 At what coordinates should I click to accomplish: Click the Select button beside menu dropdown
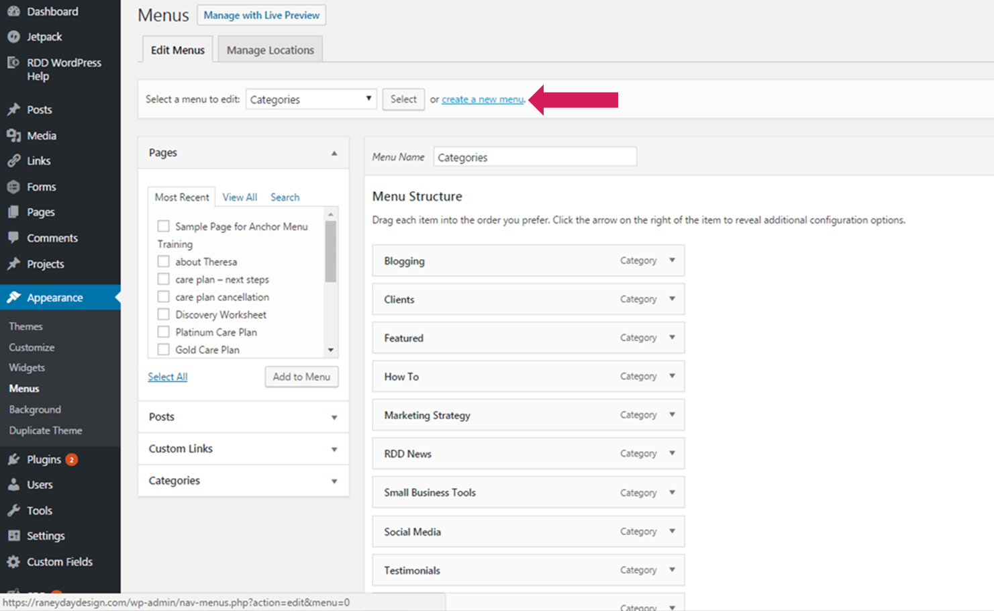(x=403, y=99)
